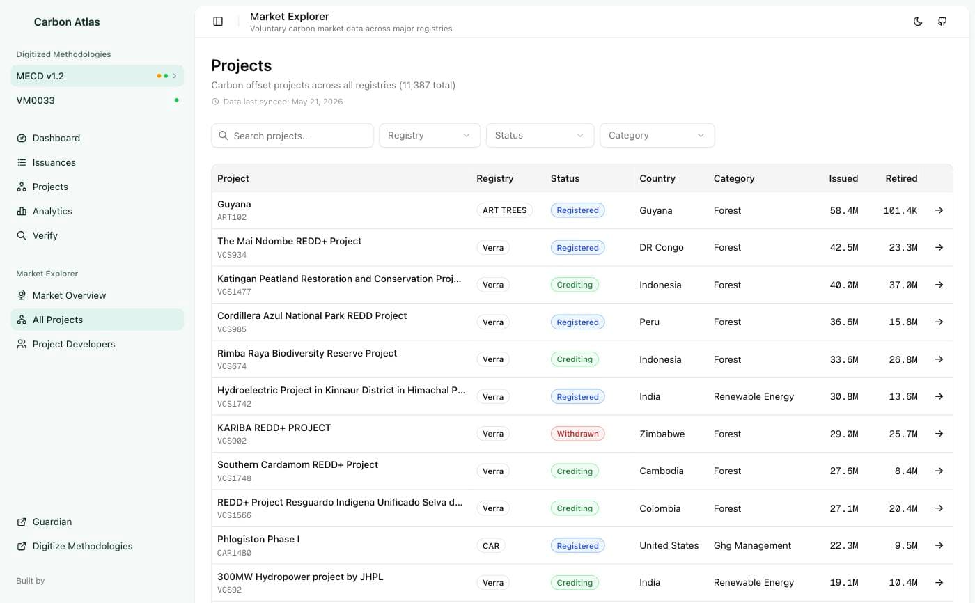The width and height of the screenshot is (975, 603).
Task: Open the GitHub repository icon
Action: [942, 22]
